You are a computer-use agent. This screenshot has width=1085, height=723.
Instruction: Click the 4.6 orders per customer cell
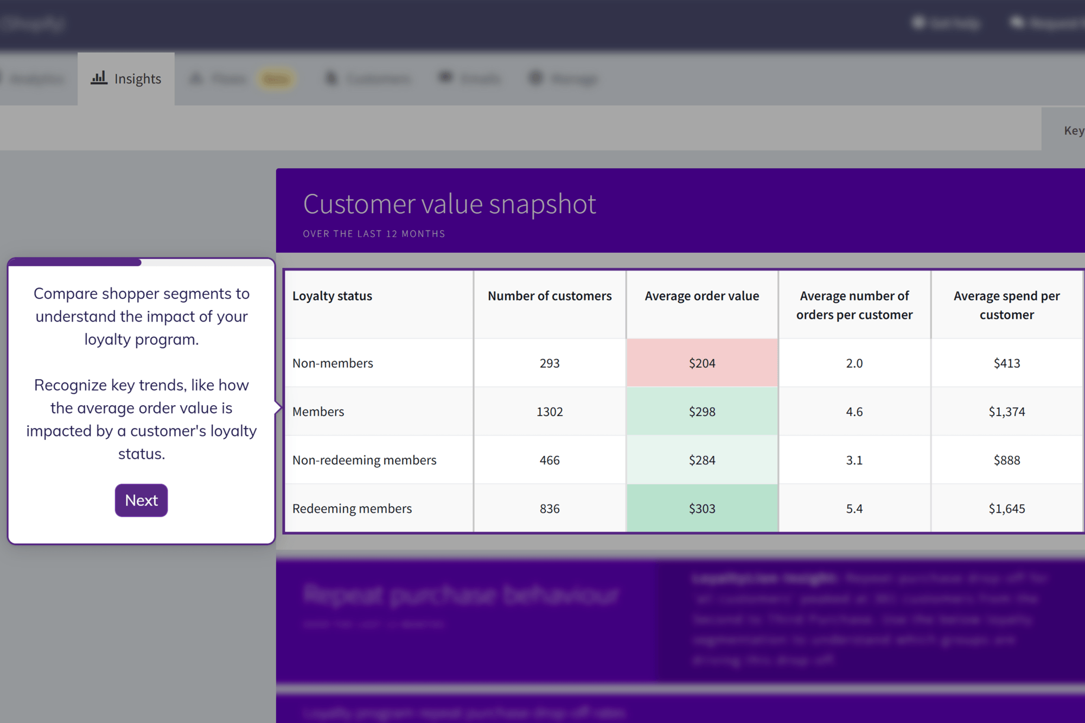coord(854,411)
